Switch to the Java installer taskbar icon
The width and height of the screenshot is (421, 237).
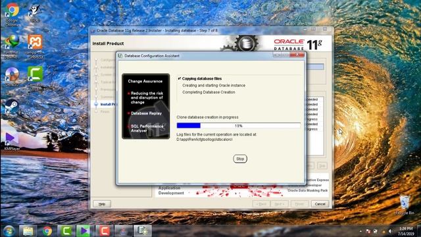click(123, 231)
